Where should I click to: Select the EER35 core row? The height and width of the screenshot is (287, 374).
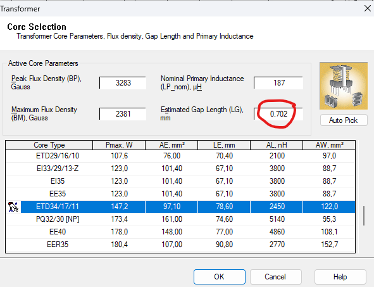click(180, 245)
